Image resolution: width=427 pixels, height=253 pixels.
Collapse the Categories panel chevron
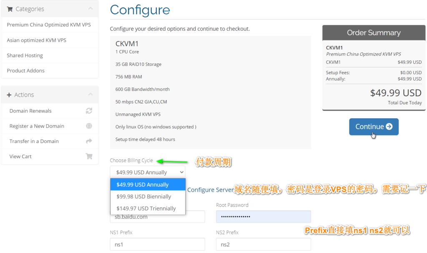tap(90, 9)
